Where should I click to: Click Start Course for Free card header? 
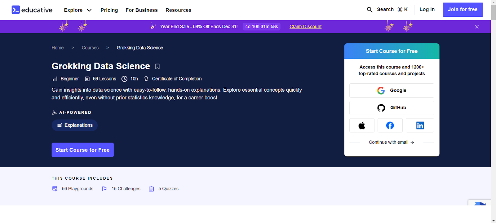(392, 51)
